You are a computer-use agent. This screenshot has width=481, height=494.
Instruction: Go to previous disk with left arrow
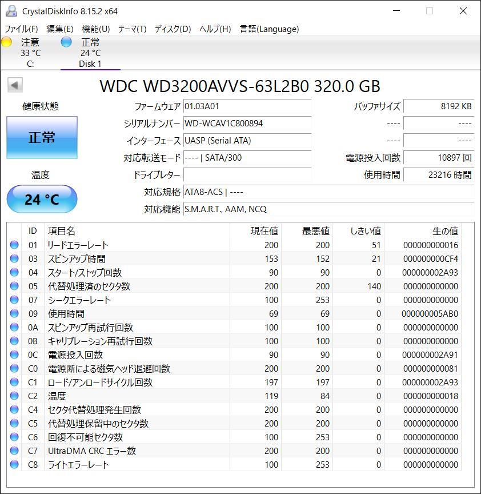pos(15,85)
